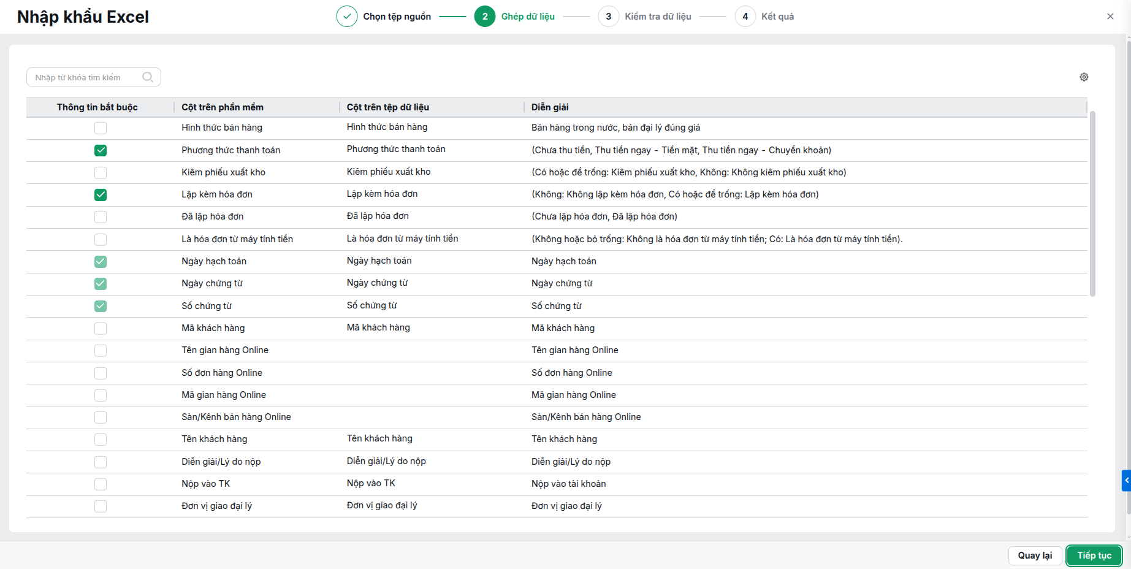Open data column dropdown for Hình thức bán hàng

(432, 128)
